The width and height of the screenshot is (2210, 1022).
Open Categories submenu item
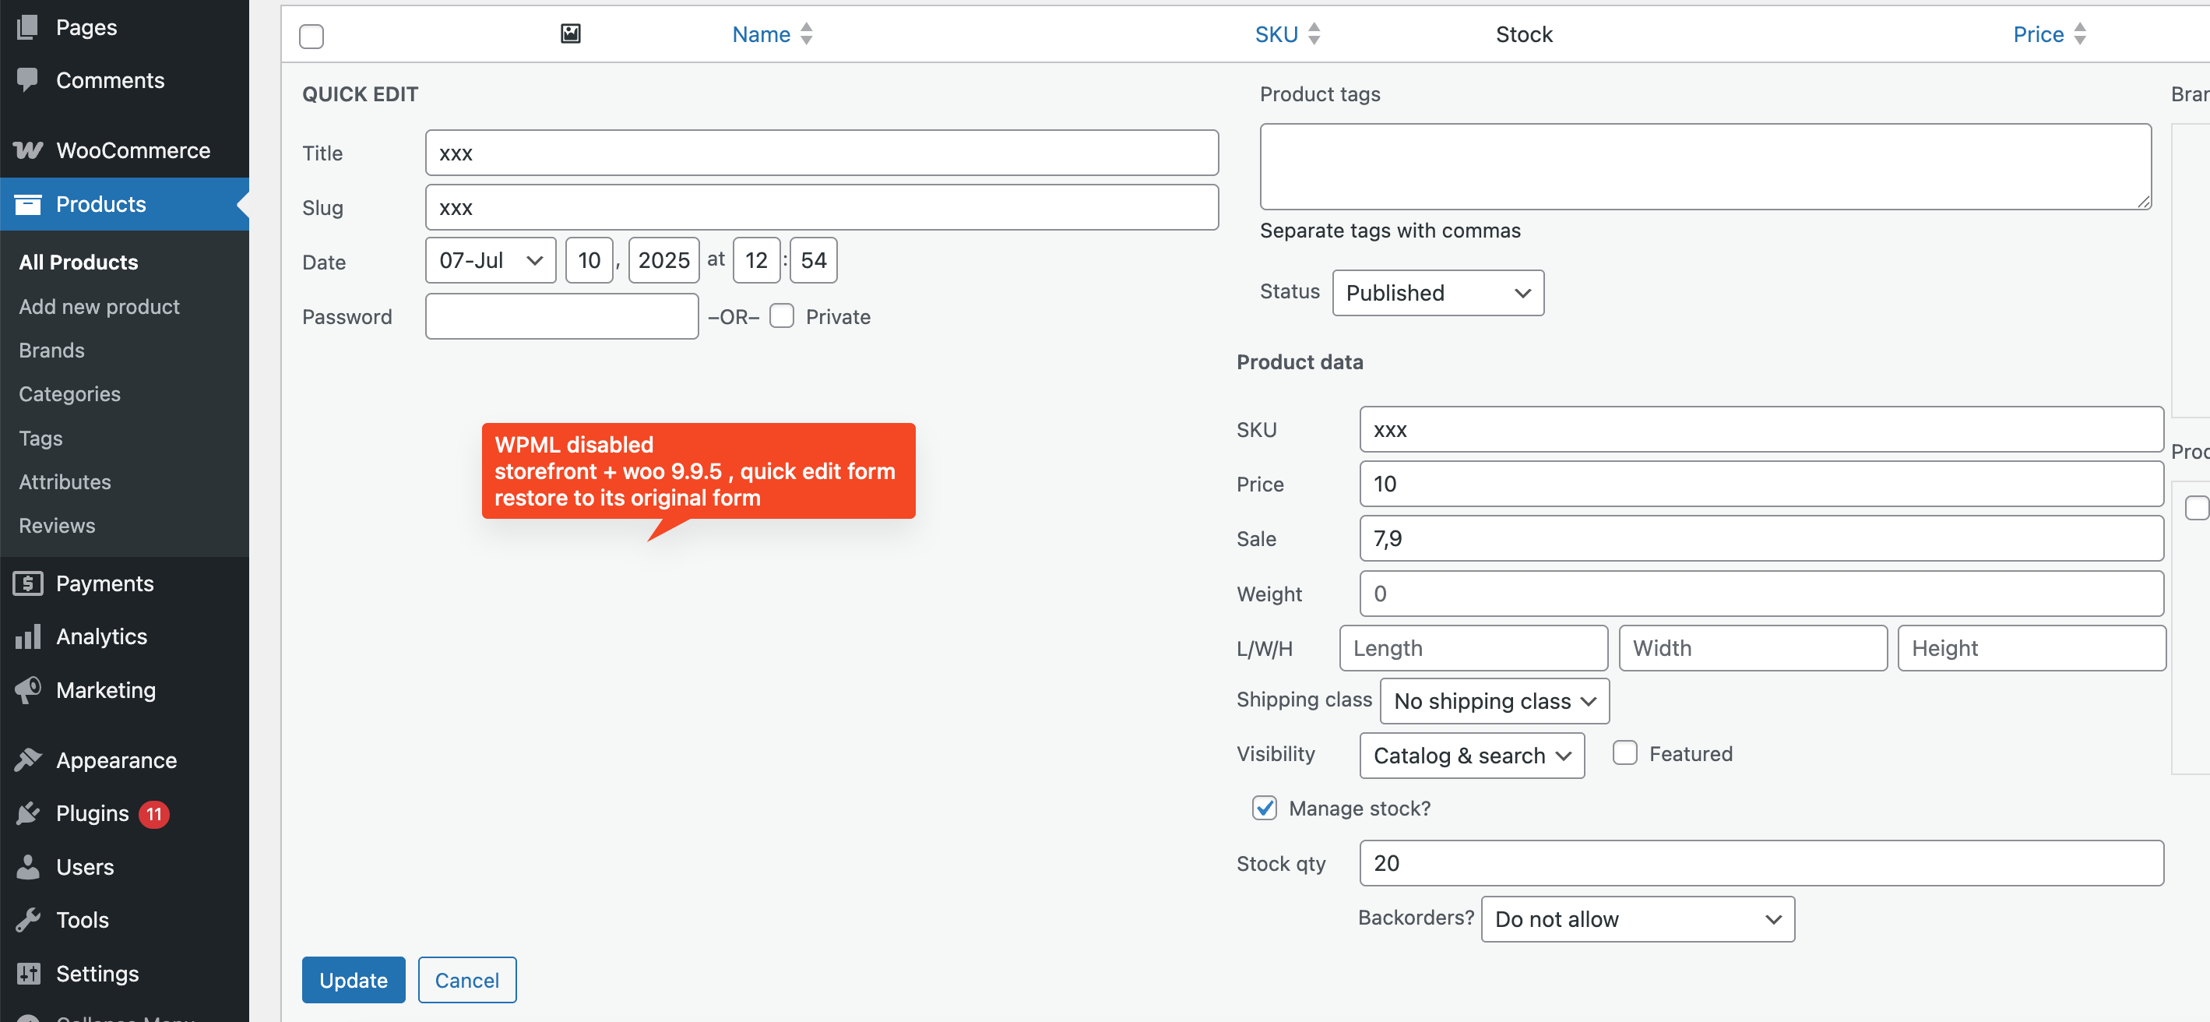point(69,394)
